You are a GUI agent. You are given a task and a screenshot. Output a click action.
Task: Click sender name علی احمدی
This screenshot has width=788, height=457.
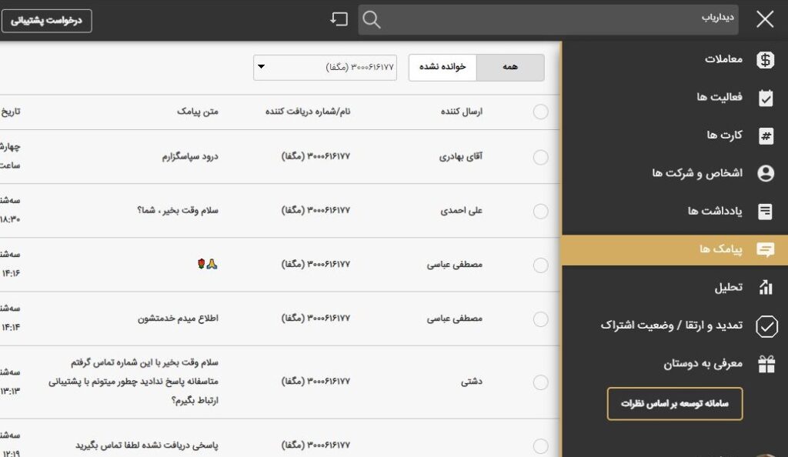[462, 211]
